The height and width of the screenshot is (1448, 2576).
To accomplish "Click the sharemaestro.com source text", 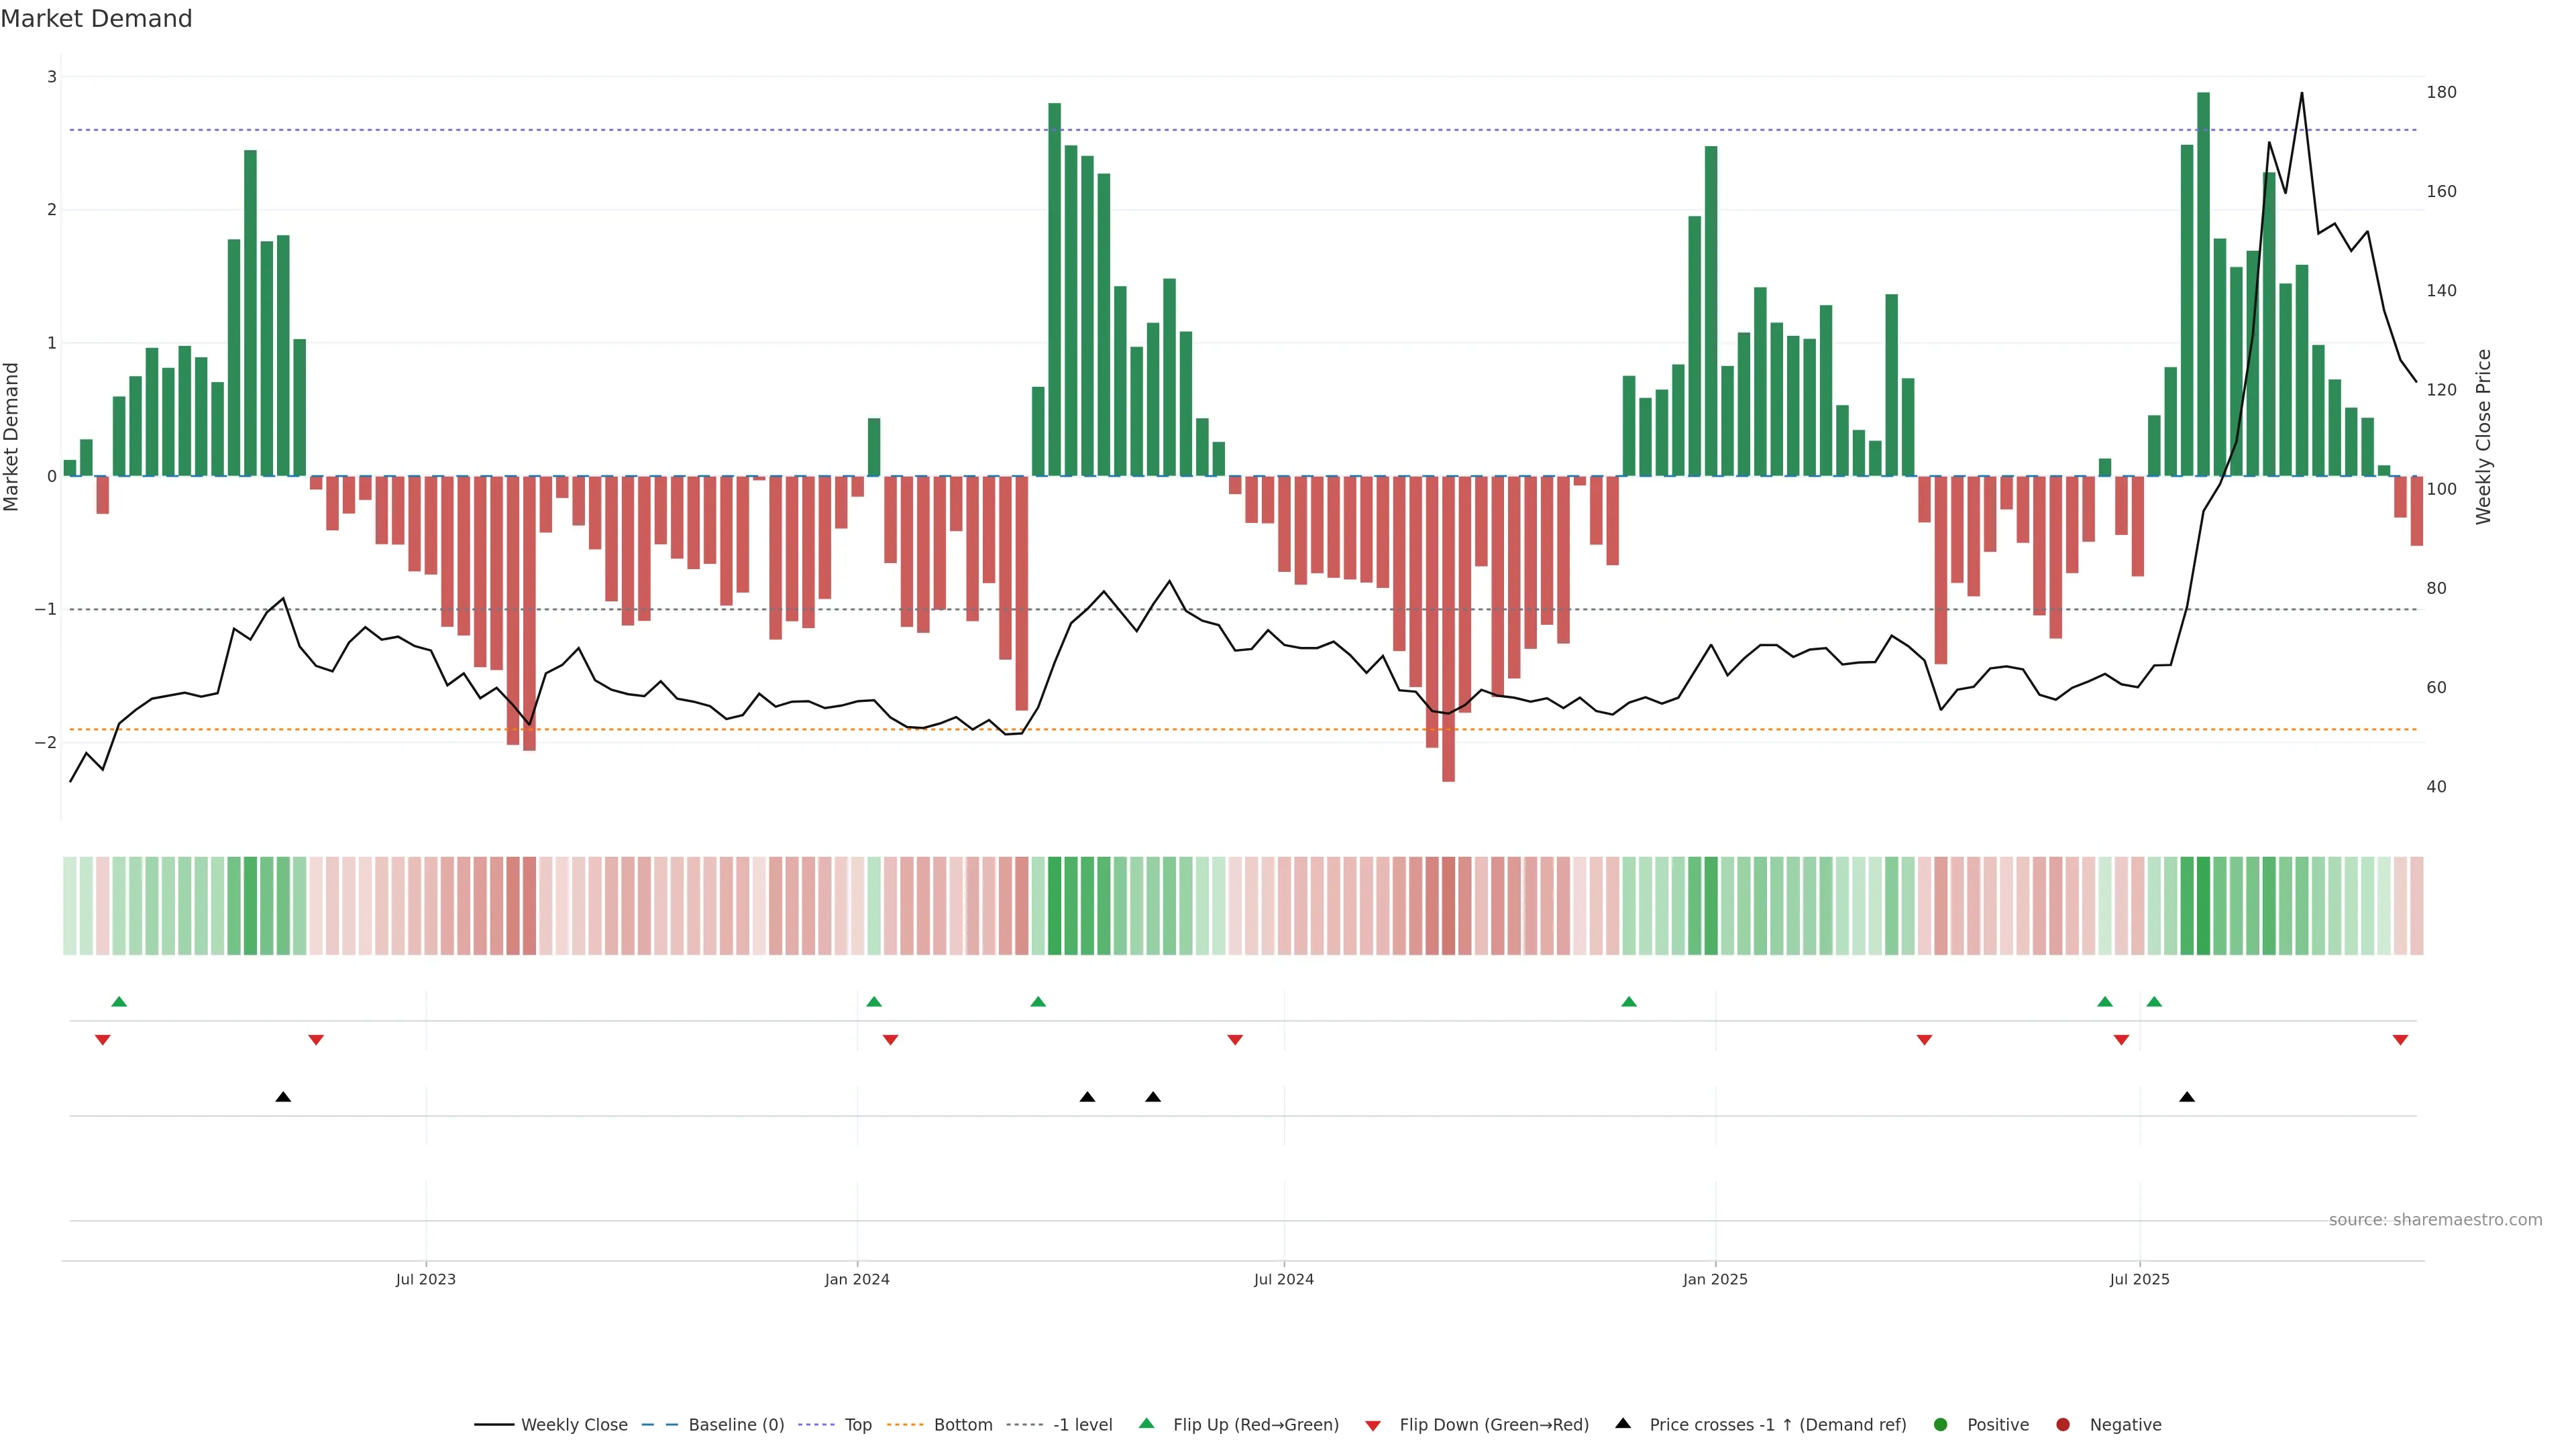I will 2435,1219.
